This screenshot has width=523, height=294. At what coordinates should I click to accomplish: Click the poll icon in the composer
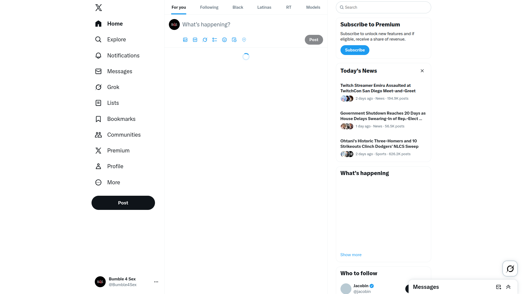tap(215, 40)
